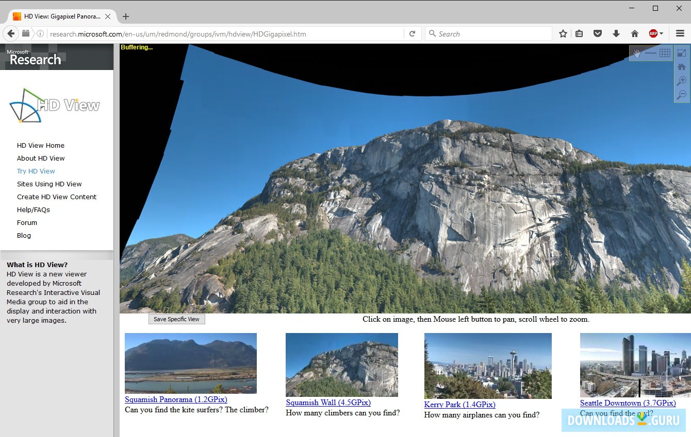Open the HD View Home page
691x437 pixels.
[41, 146]
